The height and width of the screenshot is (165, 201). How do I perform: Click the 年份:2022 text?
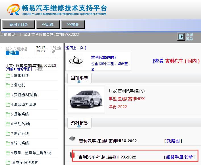118,107
